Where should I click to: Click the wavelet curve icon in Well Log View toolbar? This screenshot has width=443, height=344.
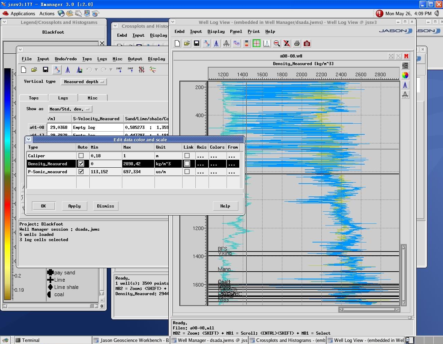pos(227,43)
